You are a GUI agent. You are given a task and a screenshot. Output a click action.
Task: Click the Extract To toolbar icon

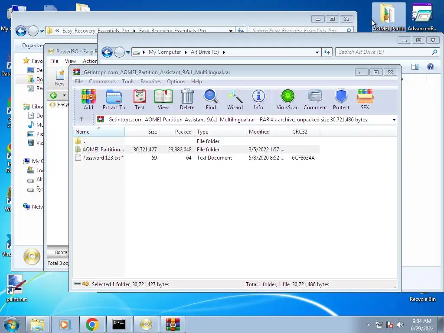pyautogui.click(x=114, y=99)
